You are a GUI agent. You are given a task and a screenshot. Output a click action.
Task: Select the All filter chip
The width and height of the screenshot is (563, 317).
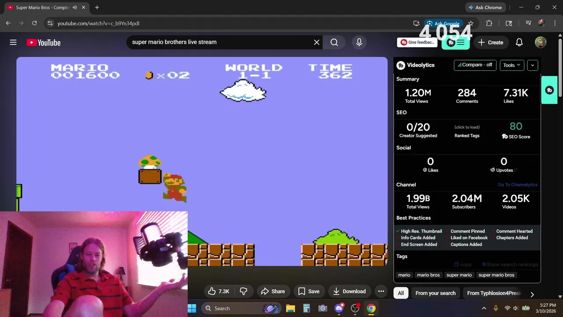tap(401, 293)
